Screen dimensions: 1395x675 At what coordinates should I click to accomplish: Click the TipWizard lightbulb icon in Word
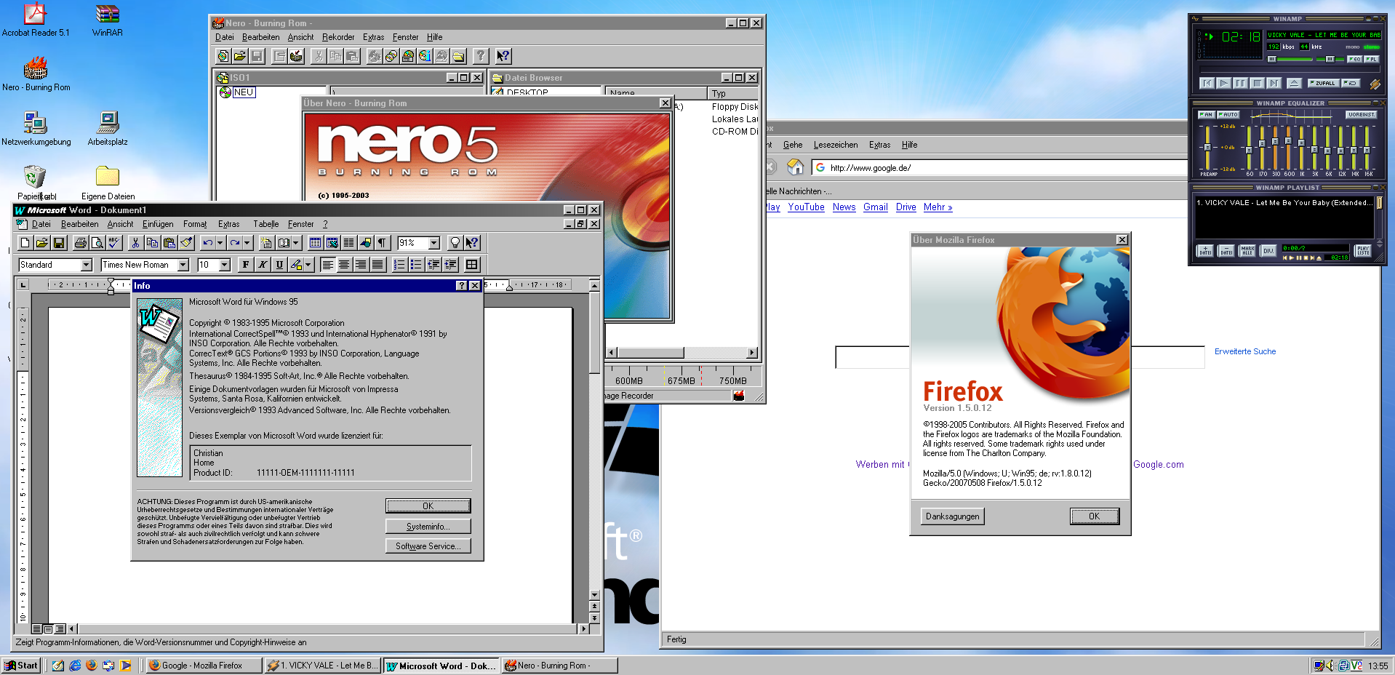click(x=455, y=243)
